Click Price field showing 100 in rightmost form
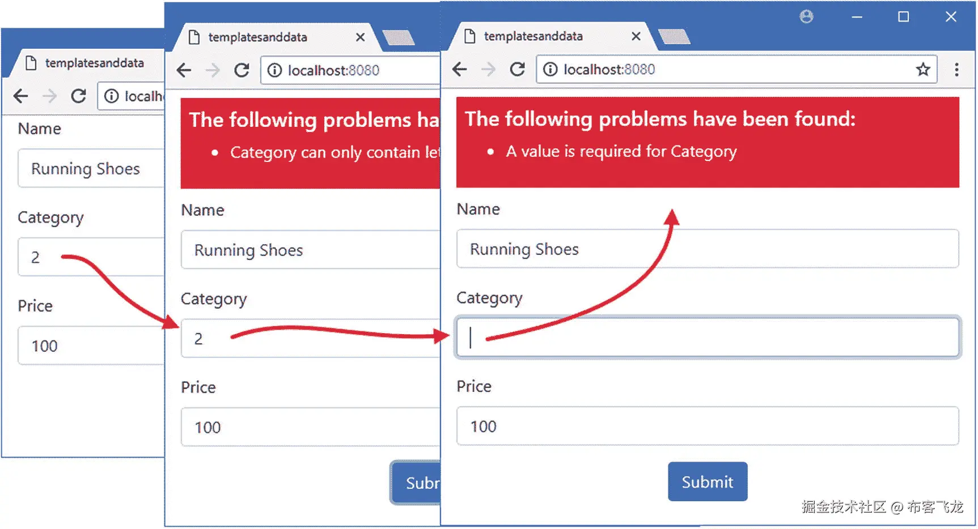The image size is (978, 529). click(708, 426)
